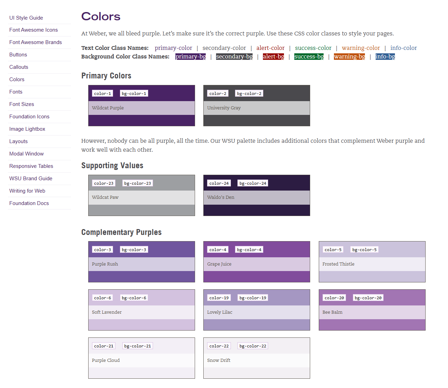Open Foundation Icons sidebar link

point(29,117)
